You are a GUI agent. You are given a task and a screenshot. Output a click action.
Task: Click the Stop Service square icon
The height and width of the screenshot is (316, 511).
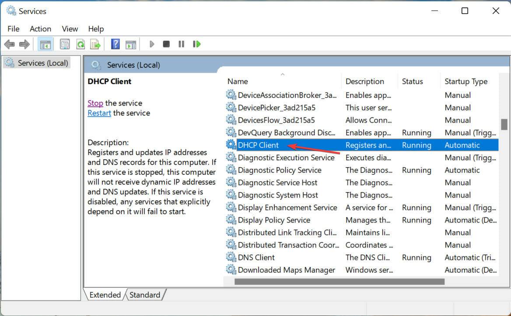[166, 44]
